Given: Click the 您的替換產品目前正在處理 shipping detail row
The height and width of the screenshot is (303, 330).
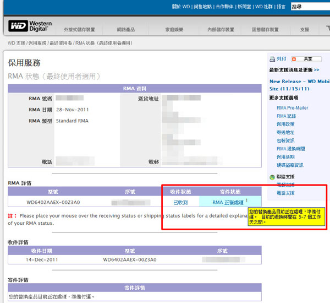Looking at the screenshot, I should [135, 297].
